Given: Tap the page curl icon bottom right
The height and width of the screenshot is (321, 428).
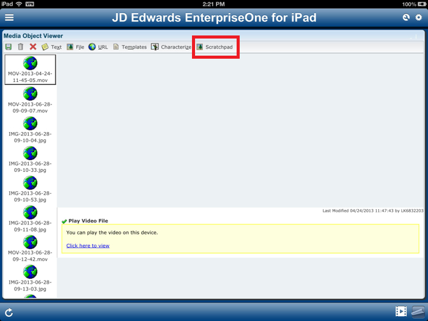Looking at the screenshot, I should (x=418, y=312).
